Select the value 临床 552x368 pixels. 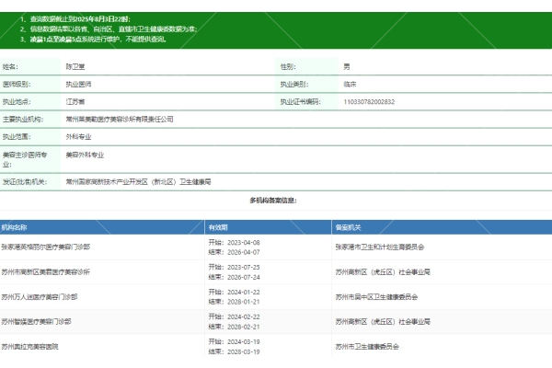click(350, 84)
